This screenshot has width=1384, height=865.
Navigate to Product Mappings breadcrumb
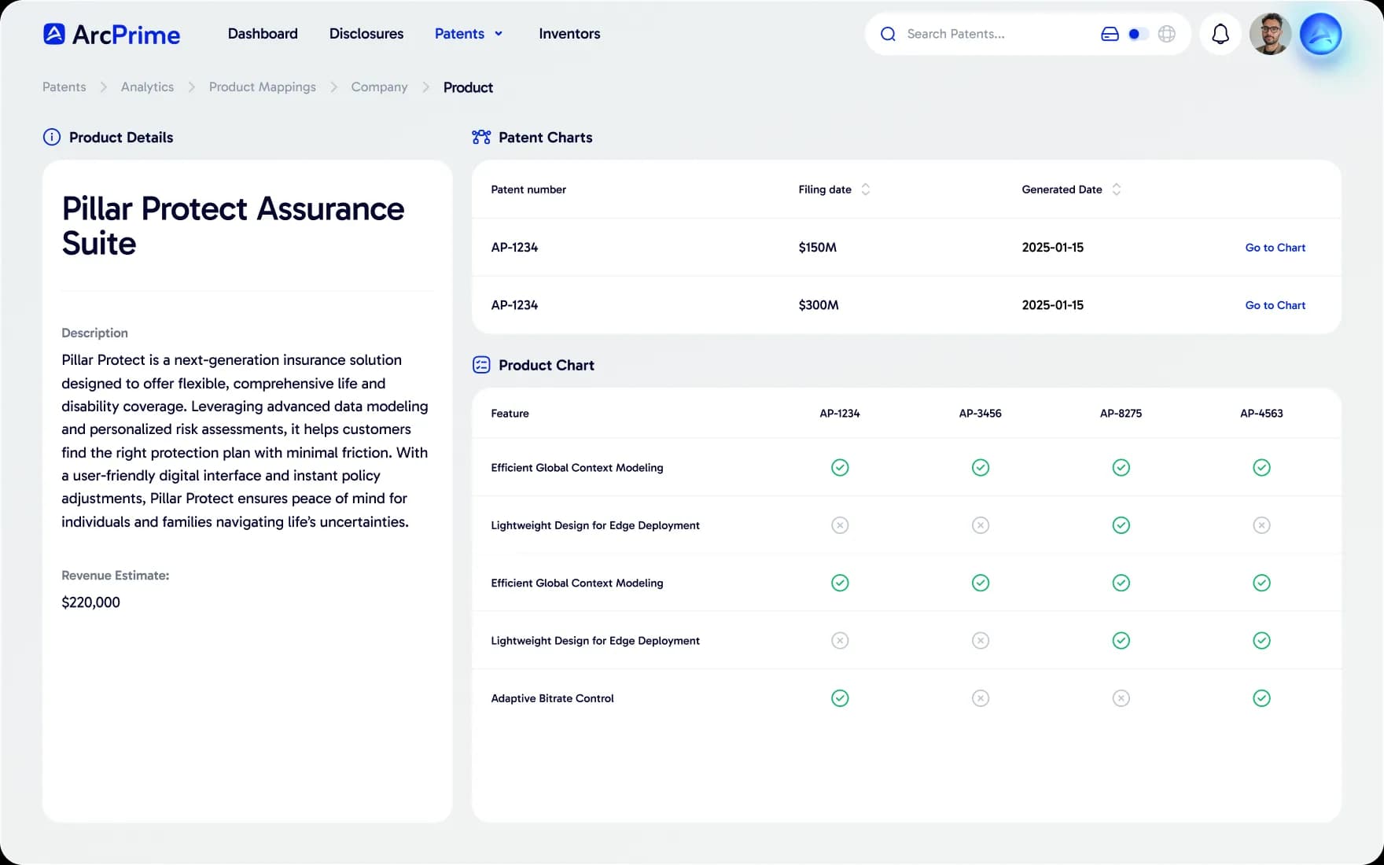coord(263,86)
